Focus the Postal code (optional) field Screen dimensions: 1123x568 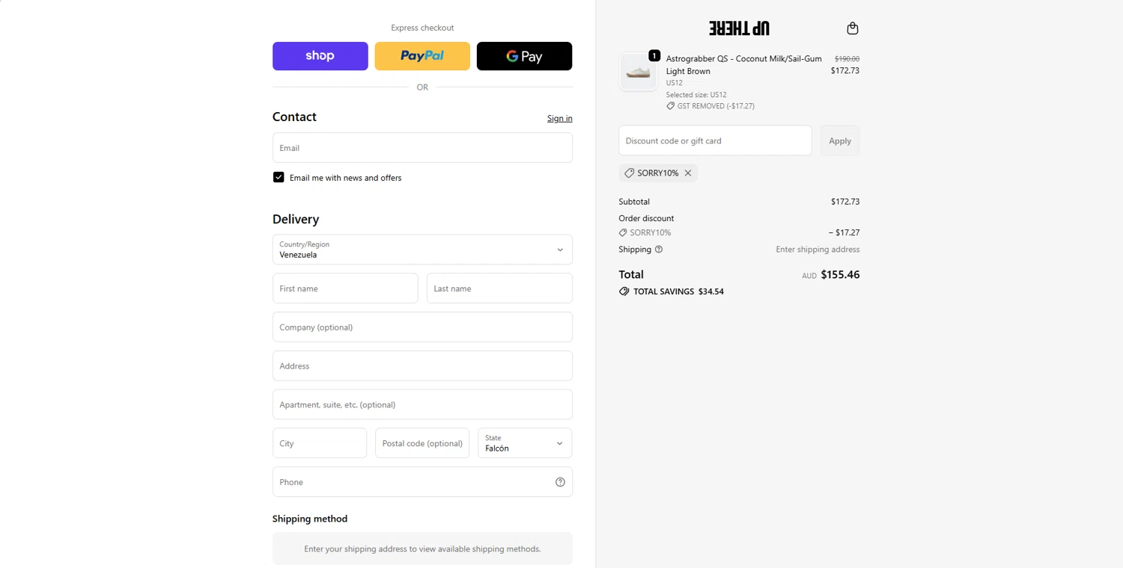tap(422, 443)
